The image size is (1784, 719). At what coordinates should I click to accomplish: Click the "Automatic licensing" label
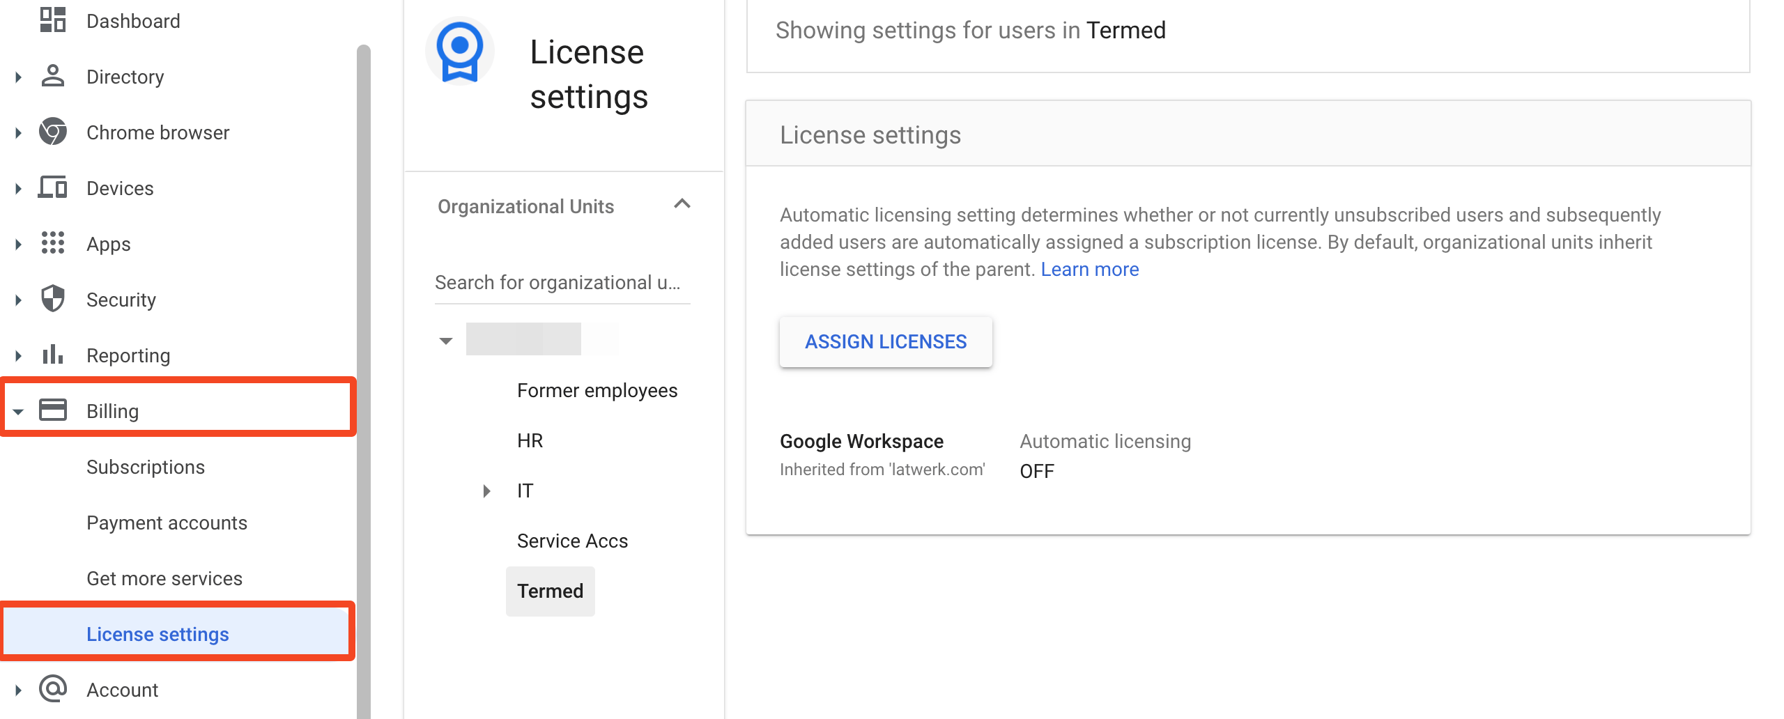click(x=1105, y=441)
